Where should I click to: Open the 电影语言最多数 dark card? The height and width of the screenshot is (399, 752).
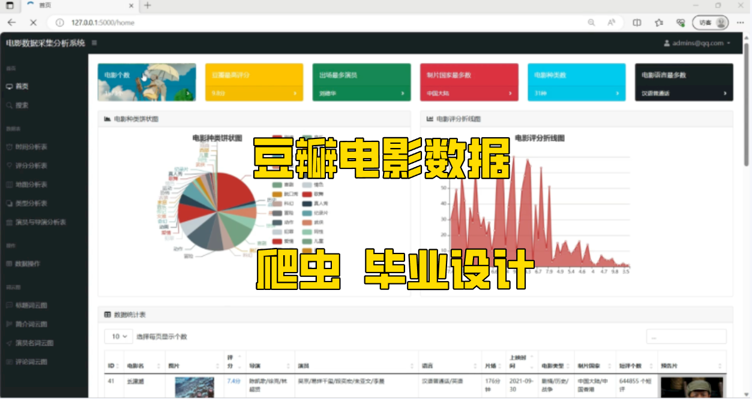[x=684, y=82]
